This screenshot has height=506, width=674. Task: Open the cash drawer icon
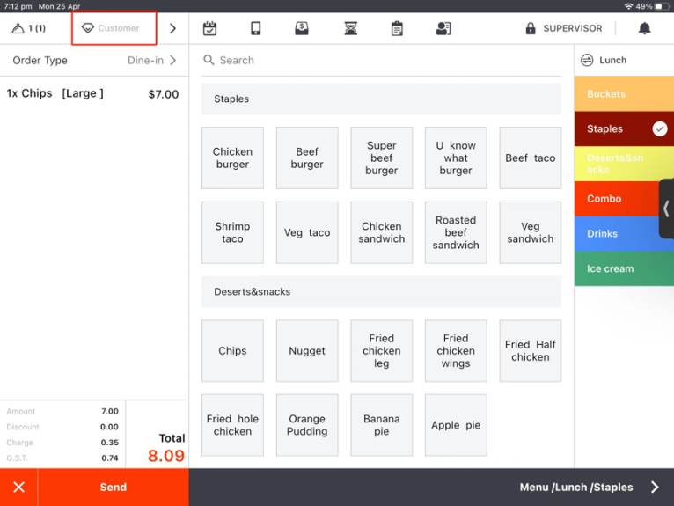click(302, 28)
